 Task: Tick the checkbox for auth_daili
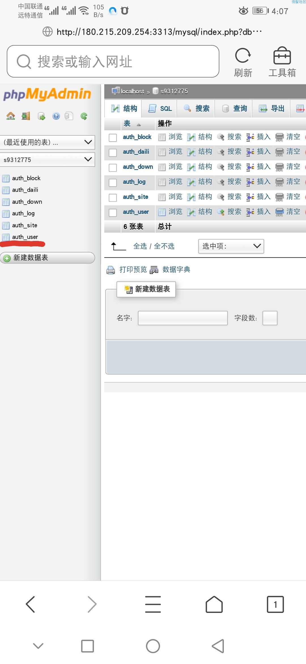113,153
